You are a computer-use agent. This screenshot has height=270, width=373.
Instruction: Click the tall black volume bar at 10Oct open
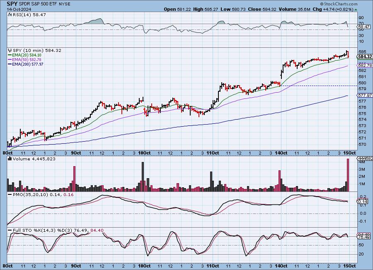pyautogui.click(x=143, y=177)
